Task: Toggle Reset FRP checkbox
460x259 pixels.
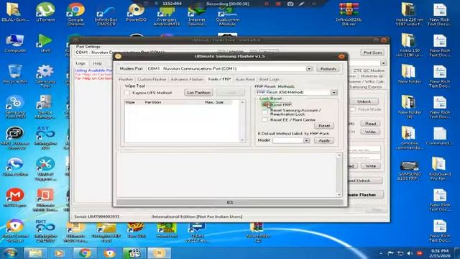Action: point(265,104)
